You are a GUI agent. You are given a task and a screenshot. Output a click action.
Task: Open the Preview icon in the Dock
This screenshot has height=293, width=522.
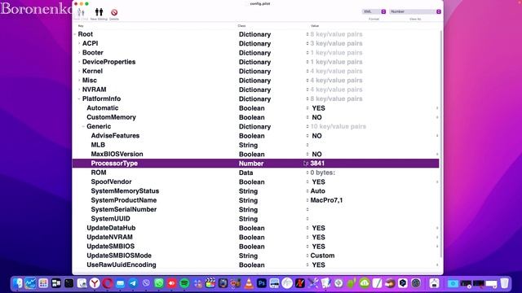(82, 283)
